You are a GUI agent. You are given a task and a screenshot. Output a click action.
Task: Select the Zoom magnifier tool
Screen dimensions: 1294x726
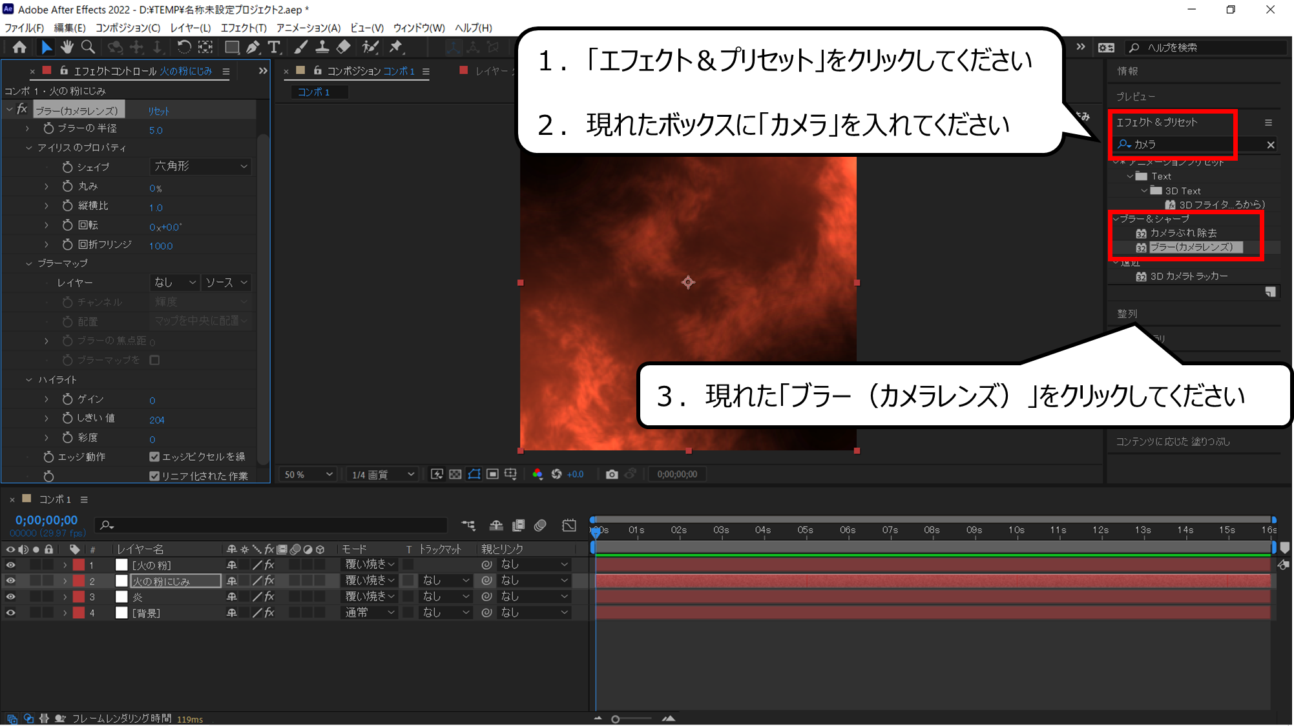[89, 47]
